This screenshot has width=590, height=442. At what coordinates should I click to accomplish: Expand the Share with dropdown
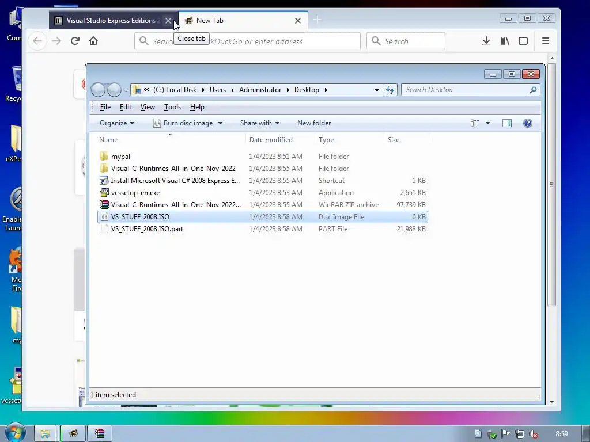point(260,123)
